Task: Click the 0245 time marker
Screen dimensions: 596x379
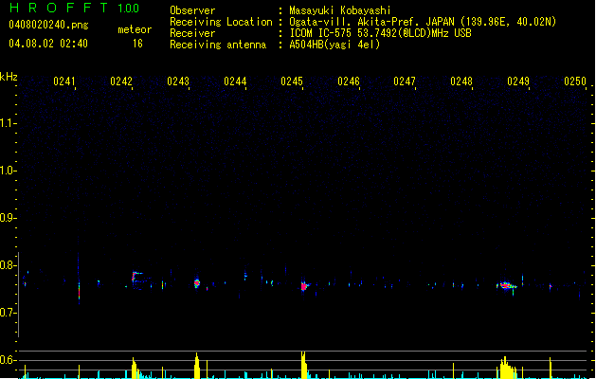Action: [292, 81]
